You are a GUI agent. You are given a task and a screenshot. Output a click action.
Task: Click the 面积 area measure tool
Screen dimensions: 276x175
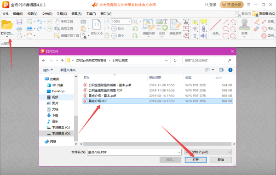(268, 36)
